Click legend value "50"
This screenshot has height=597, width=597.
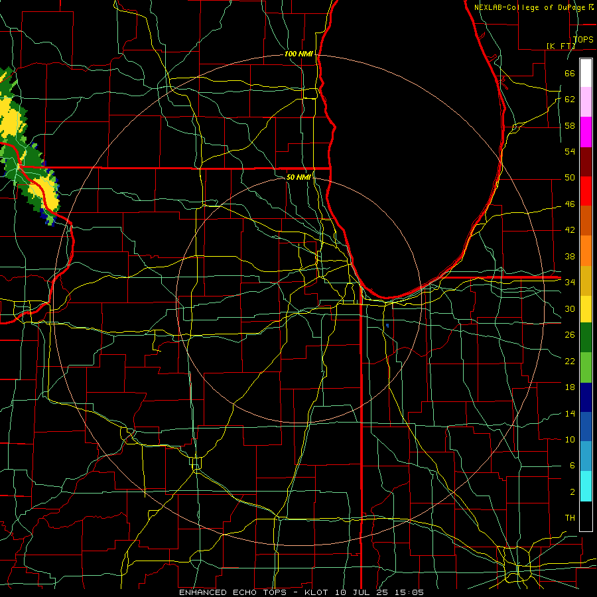pos(570,178)
